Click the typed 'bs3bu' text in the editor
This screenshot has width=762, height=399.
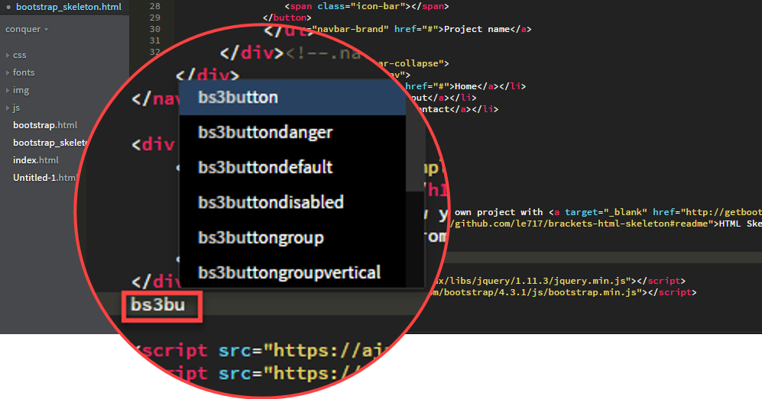[158, 305]
